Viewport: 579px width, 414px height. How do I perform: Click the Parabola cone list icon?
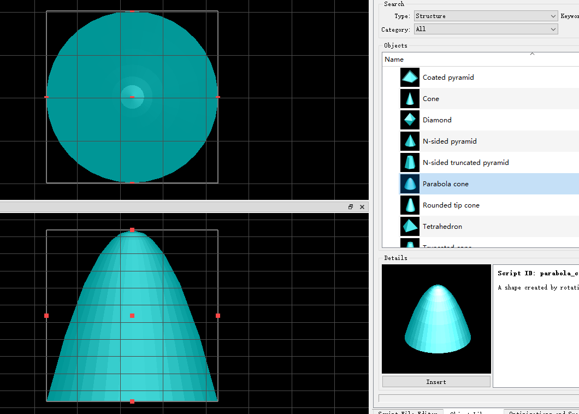410,184
